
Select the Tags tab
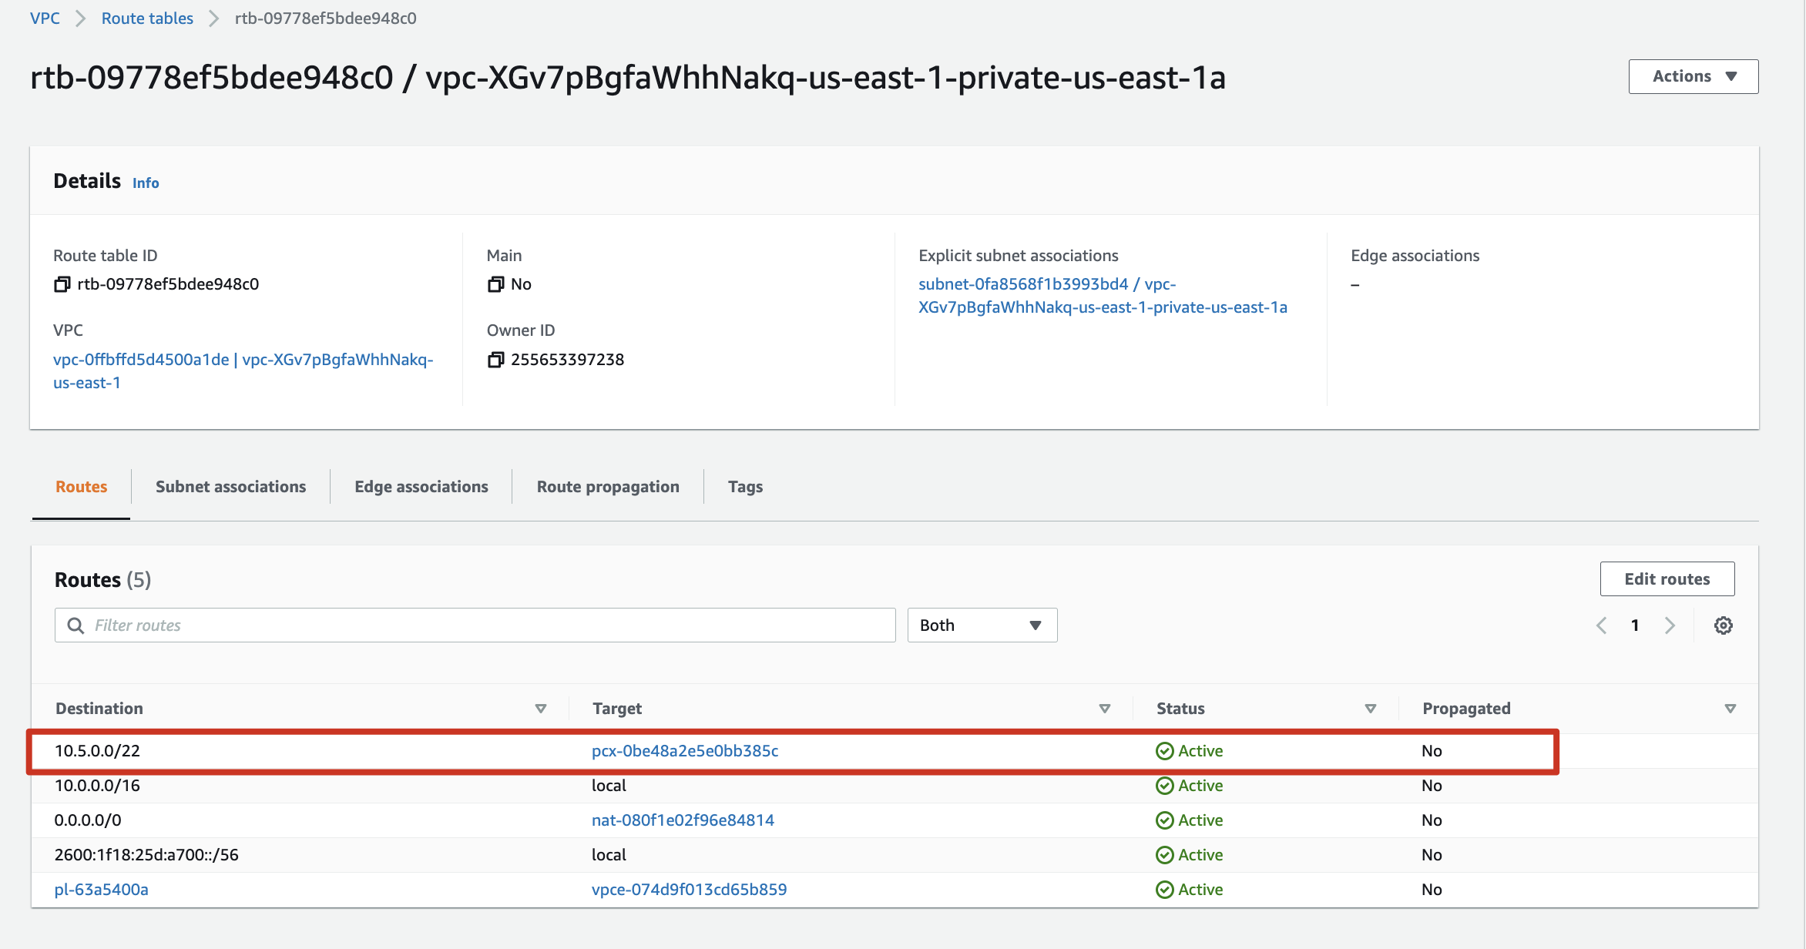pos(745,487)
